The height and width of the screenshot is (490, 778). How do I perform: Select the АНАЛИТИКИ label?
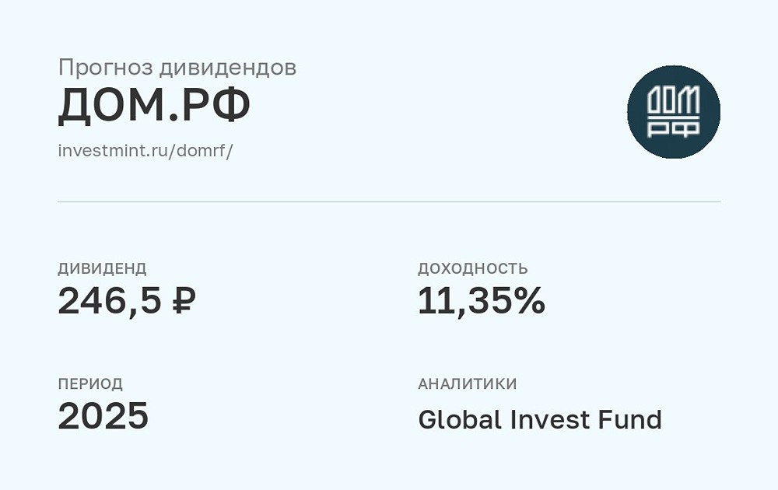pos(468,384)
